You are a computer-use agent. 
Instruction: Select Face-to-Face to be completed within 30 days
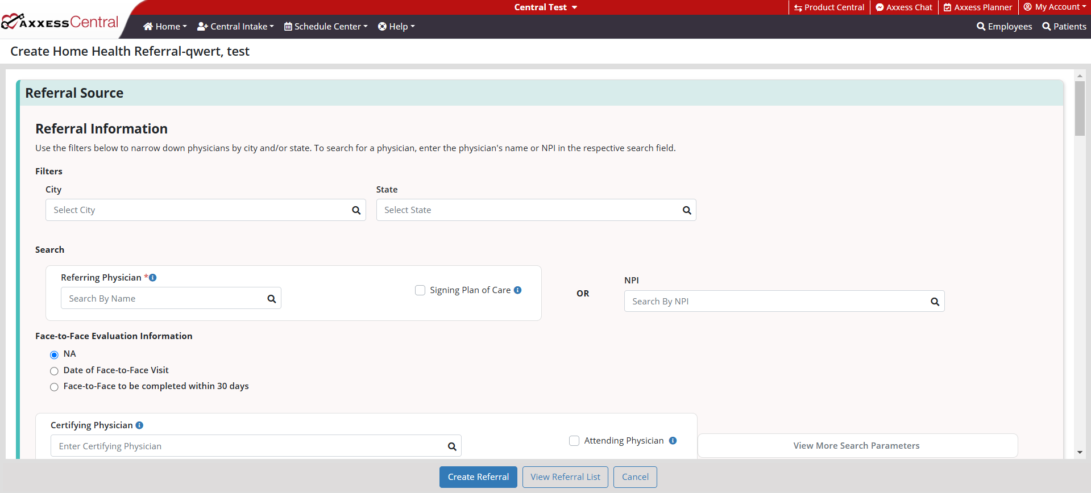pyautogui.click(x=54, y=387)
